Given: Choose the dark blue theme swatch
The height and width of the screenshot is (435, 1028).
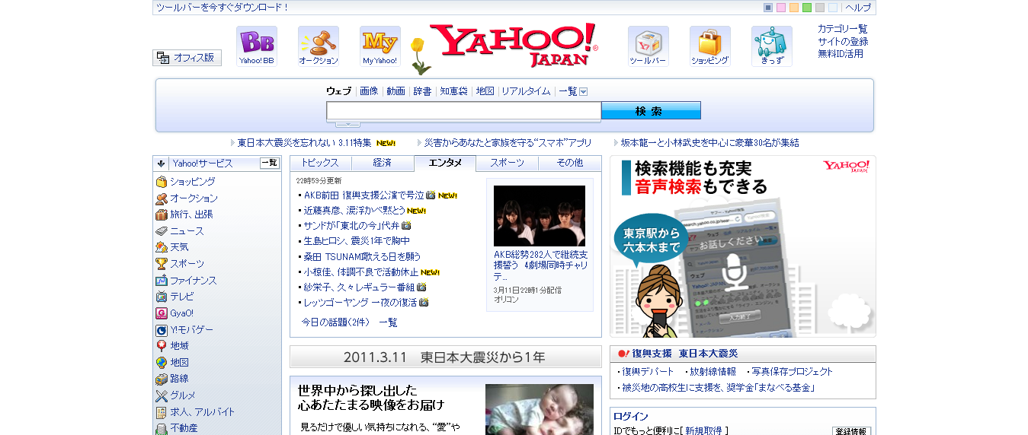Looking at the screenshot, I should pos(768,8).
